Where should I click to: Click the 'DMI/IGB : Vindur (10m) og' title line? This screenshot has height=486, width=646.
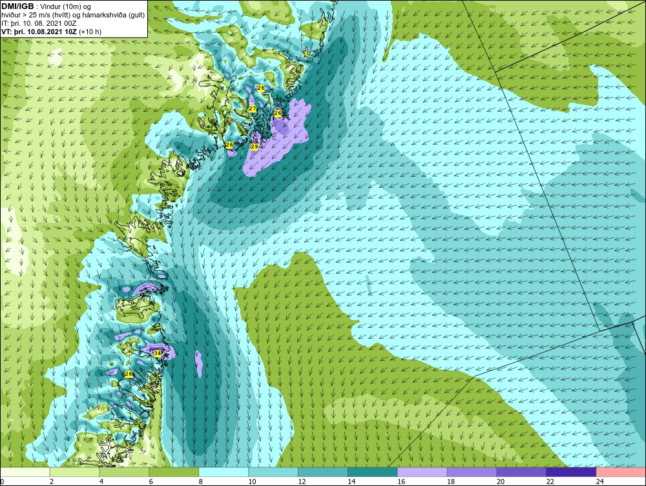(47, 6)
